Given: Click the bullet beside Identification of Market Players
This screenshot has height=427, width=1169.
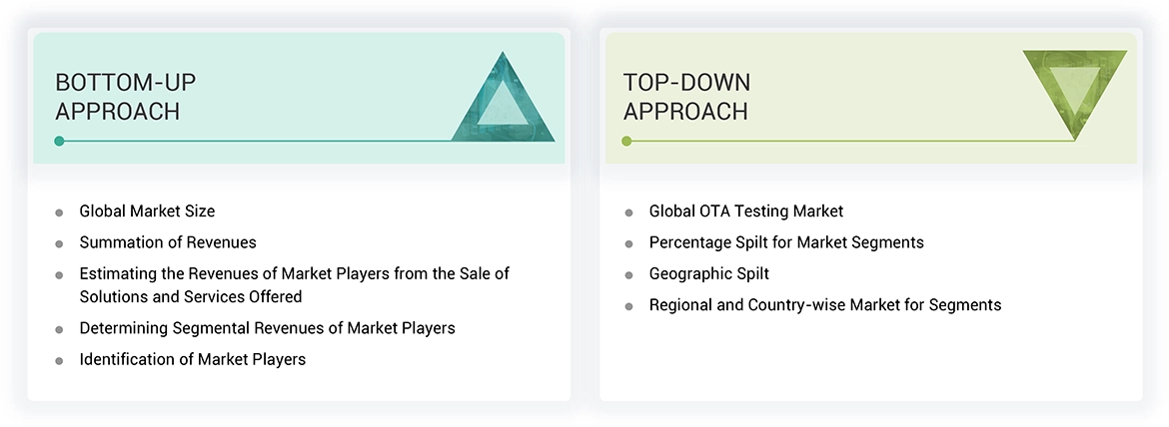Looking at the screenshot, I should [x=60, y=360].
